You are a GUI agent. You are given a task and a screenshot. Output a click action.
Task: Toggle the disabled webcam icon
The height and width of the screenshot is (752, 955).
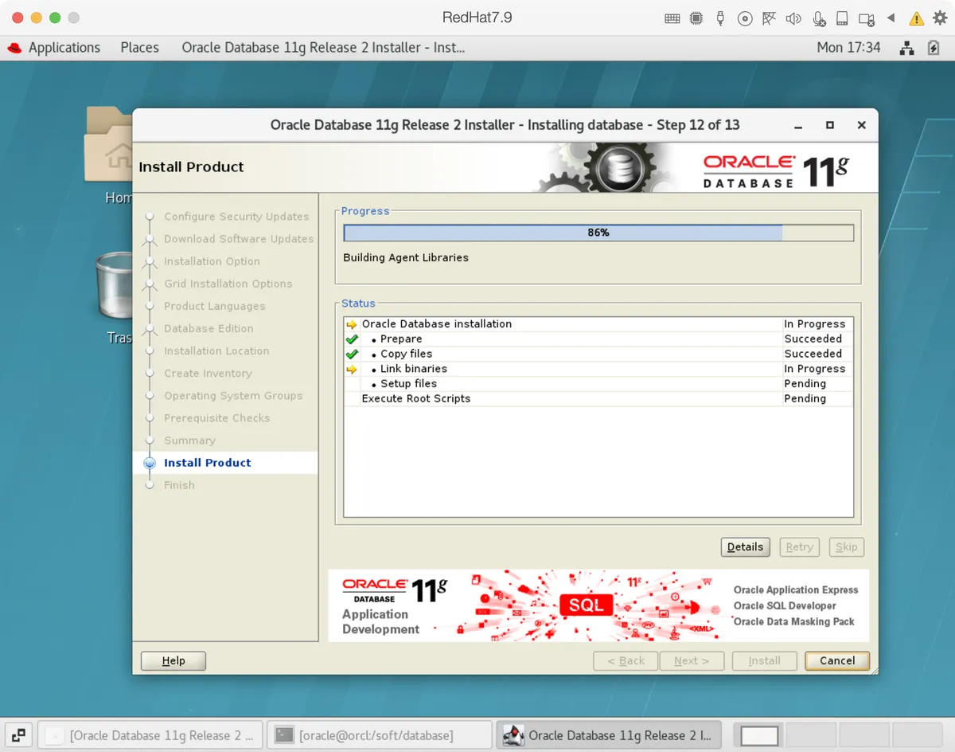[866, 18]
